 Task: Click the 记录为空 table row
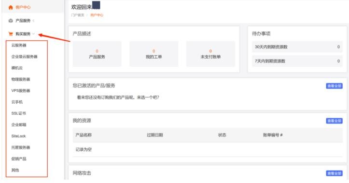point(208,149)
